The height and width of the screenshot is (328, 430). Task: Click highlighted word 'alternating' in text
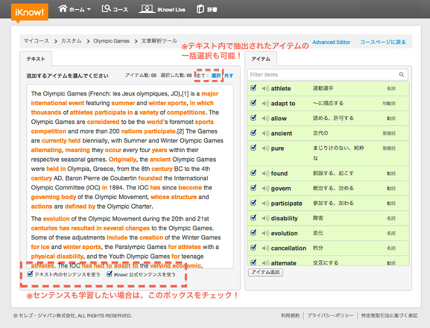46,150
